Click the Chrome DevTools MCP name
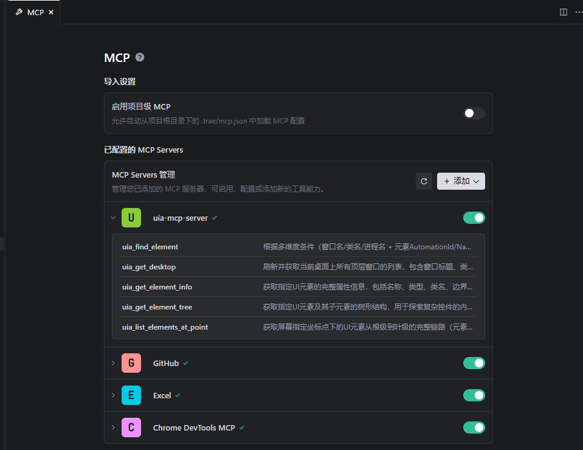The width and height of the screenshot is (583, 450). click(x=194, y=428)
